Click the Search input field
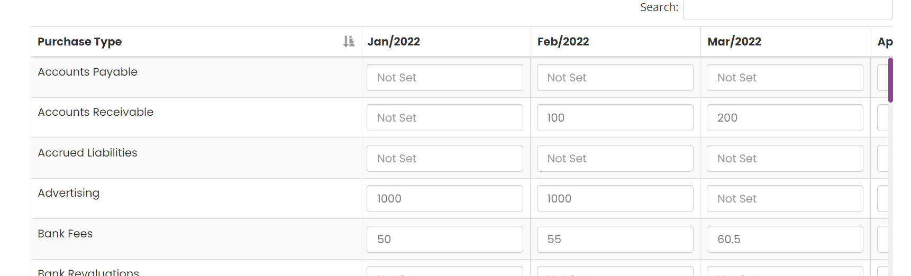 (x=788, y=10)
